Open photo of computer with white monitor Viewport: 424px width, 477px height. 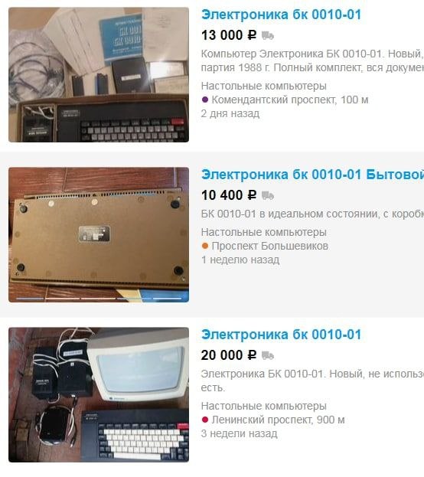coord(99,395)
